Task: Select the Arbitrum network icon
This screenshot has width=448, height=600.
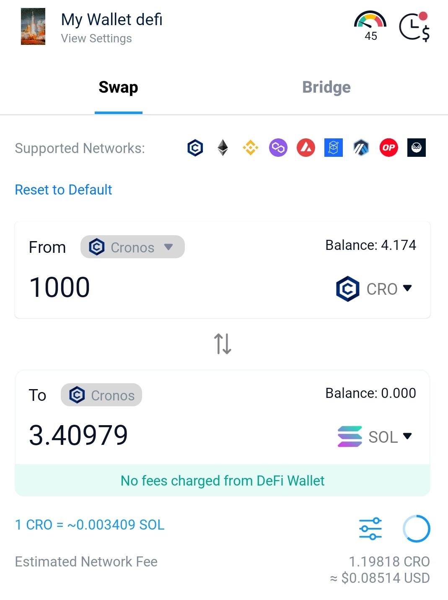Action: [x=361, y=148]
